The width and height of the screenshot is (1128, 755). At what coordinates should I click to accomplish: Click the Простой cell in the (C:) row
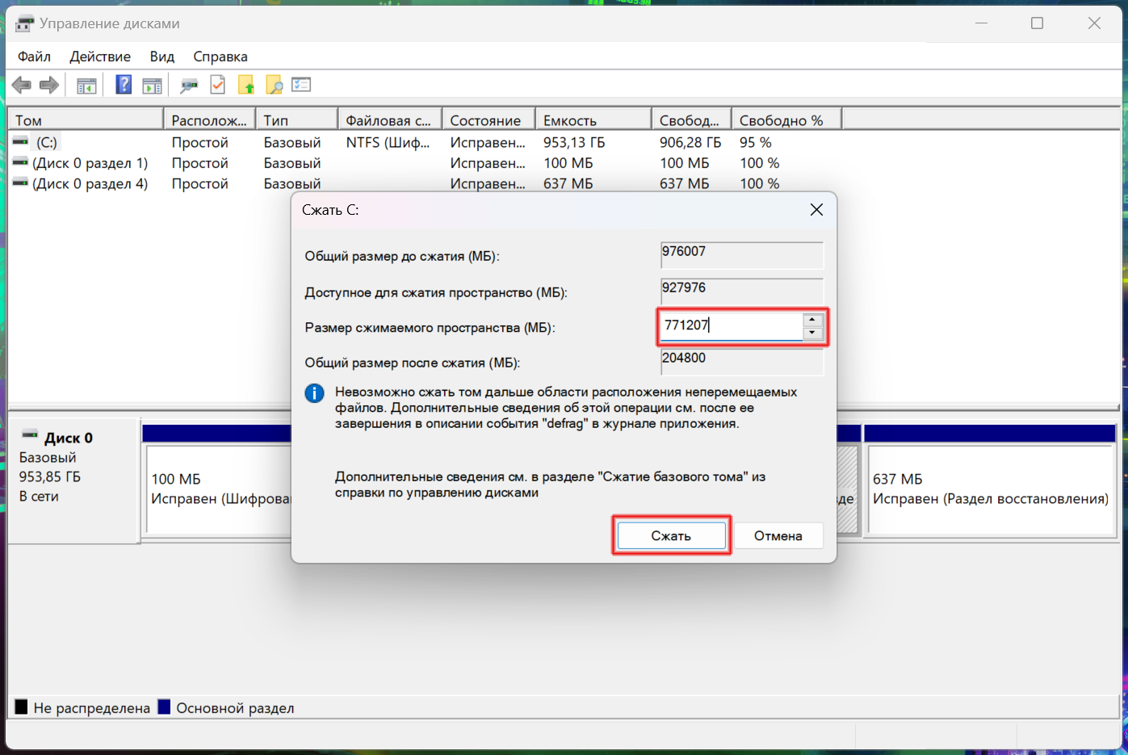coord(200,142)
